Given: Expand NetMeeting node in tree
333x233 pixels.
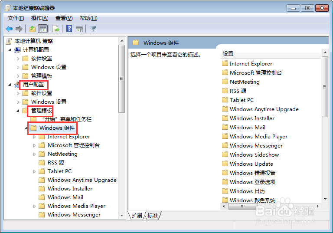Looking at the screenshot, I should [34, 154].
